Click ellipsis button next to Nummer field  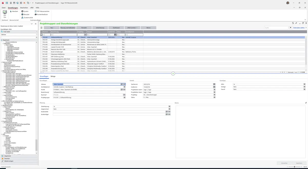click(124, 95)
